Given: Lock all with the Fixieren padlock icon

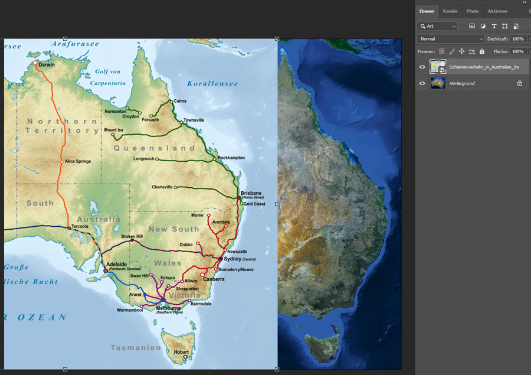Looking at the screenshot, I should coord(482,51).
